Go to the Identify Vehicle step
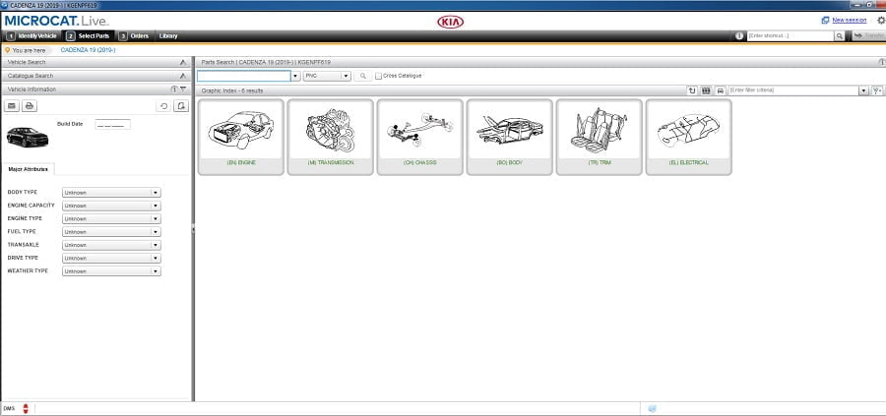The width and height of the screenshot is (886, 416). coord(32,35)
